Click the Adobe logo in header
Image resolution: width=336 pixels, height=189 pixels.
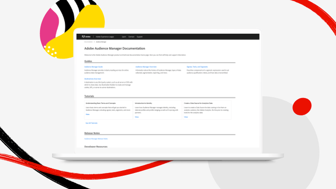point(86,37)
